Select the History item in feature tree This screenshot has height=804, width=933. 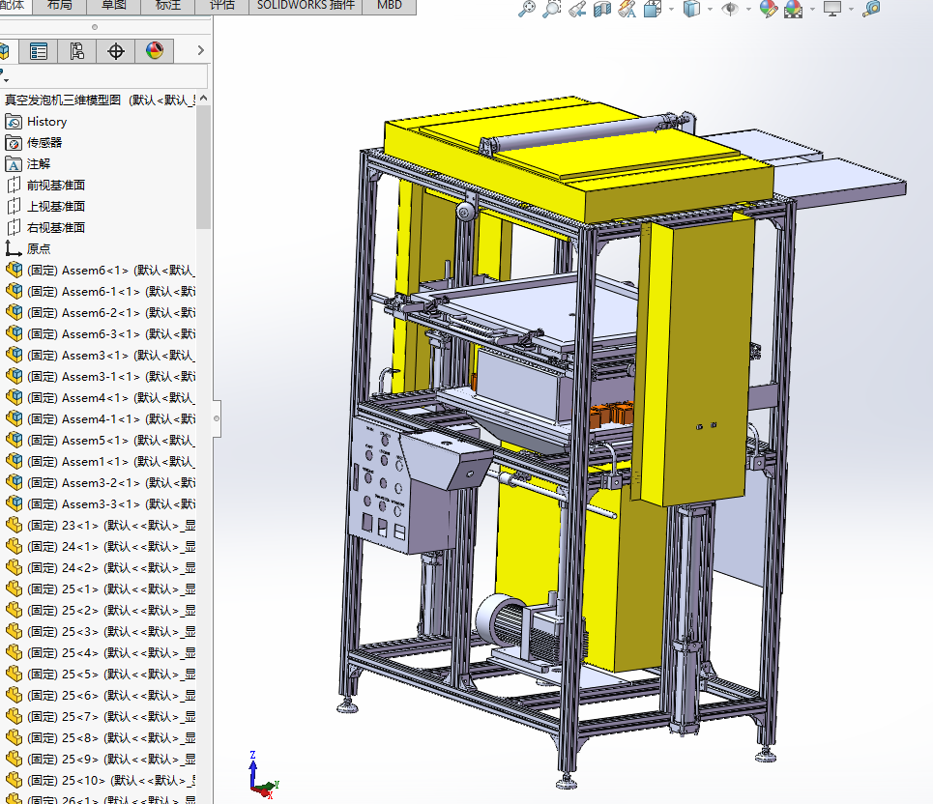(46, 122)
